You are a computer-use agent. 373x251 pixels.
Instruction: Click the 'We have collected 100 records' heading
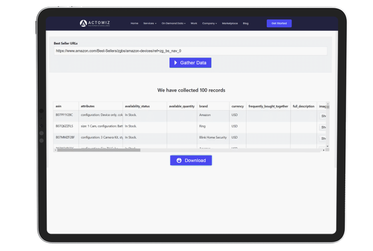click(x=191, y=90)
